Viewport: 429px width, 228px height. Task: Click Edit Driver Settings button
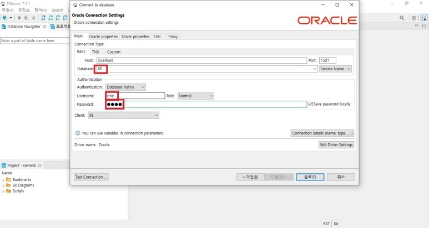point(336,145)
